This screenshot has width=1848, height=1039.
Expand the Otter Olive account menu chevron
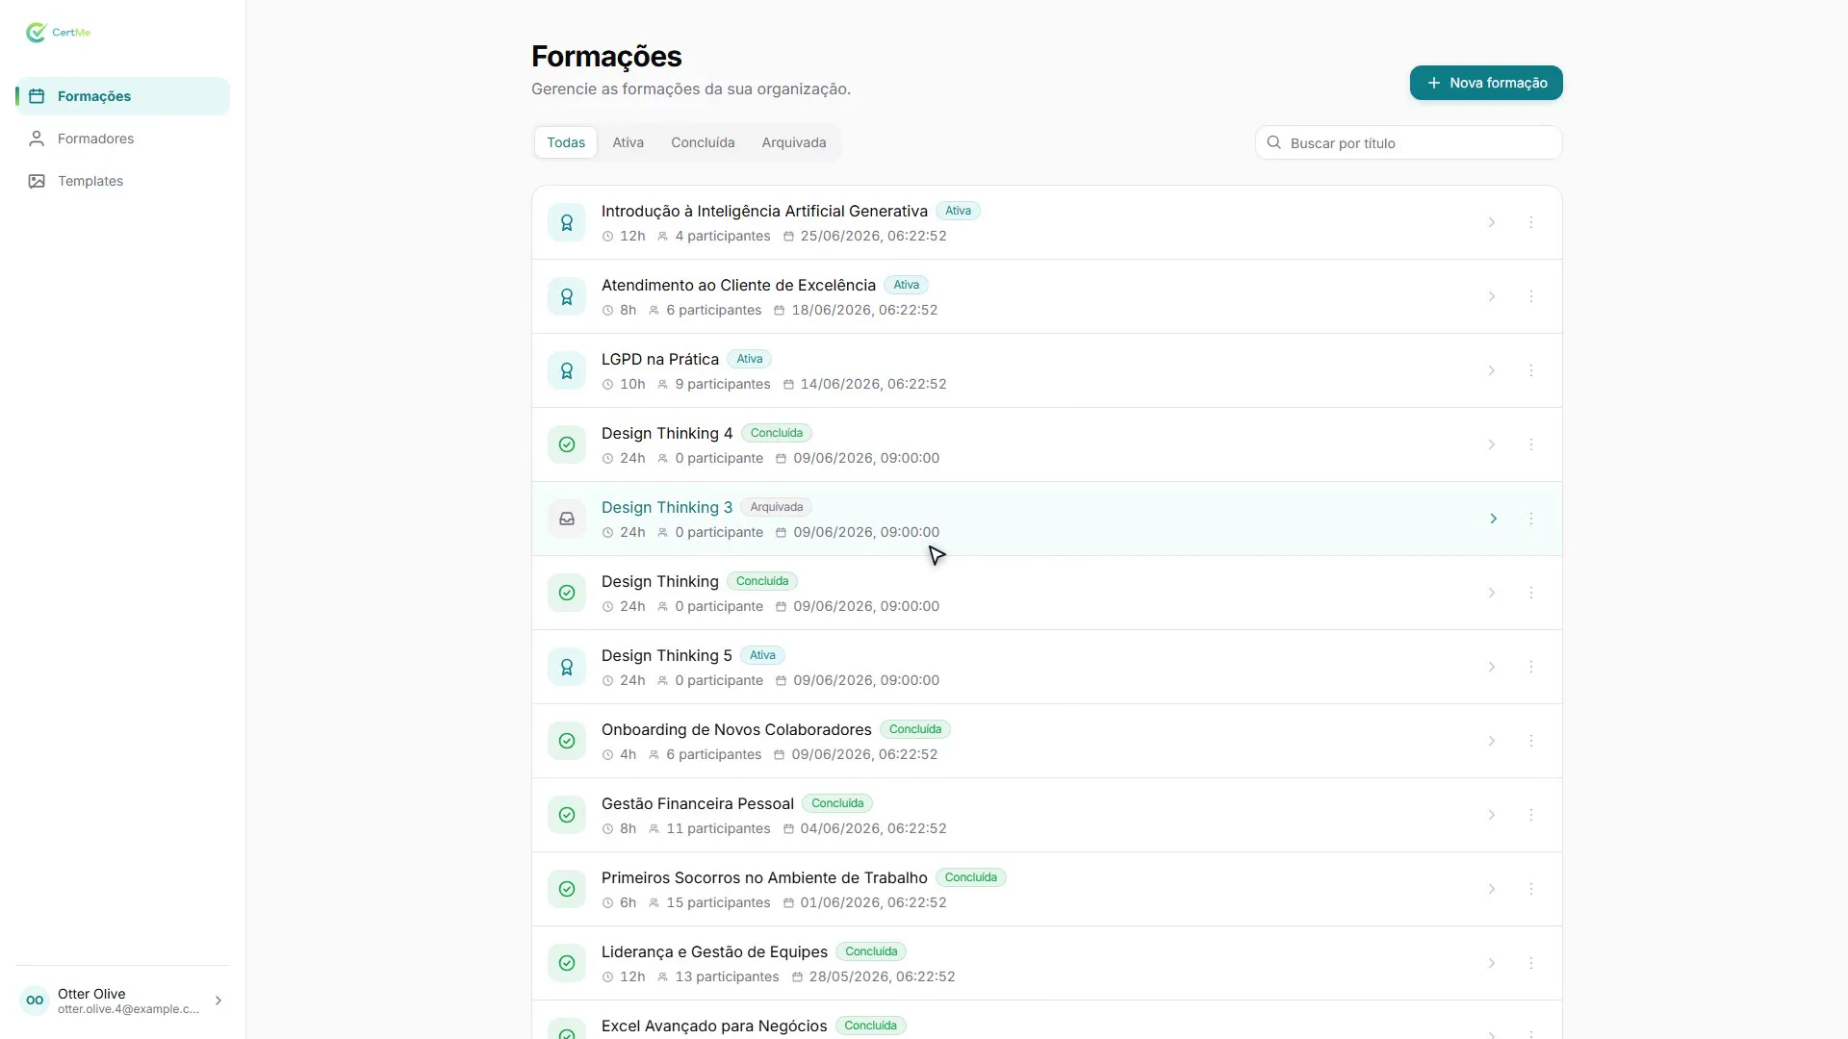pyautogui.click(x=218, y=1001)
